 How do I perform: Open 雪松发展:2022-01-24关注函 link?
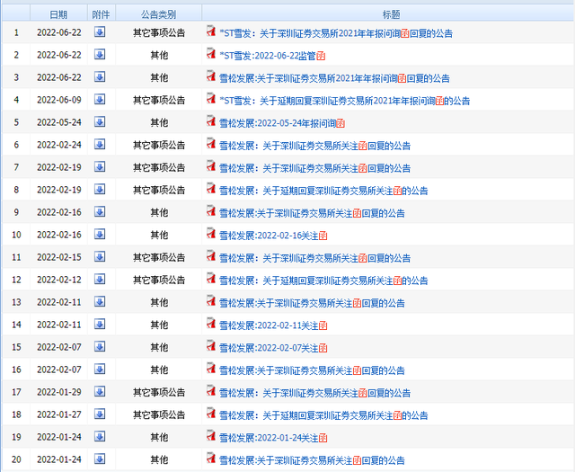273,438
